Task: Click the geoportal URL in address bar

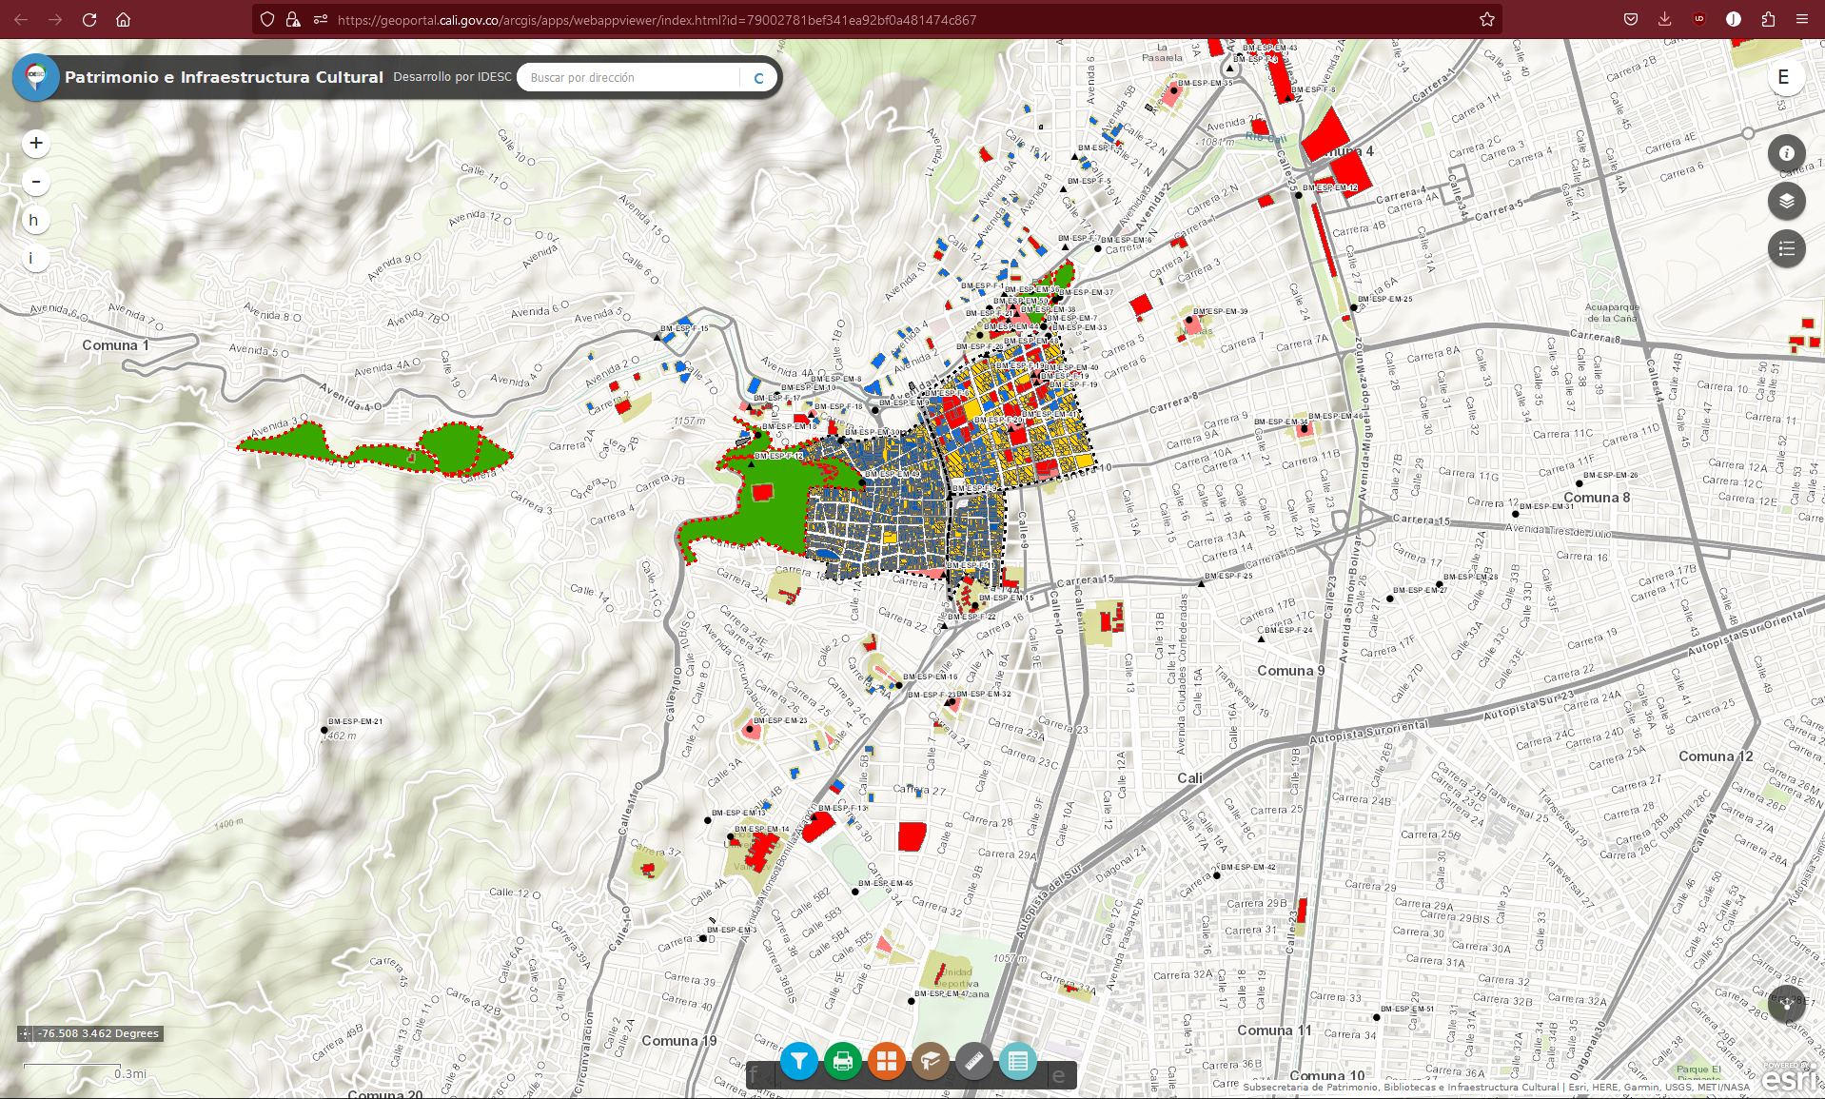Action: (657, 20)
